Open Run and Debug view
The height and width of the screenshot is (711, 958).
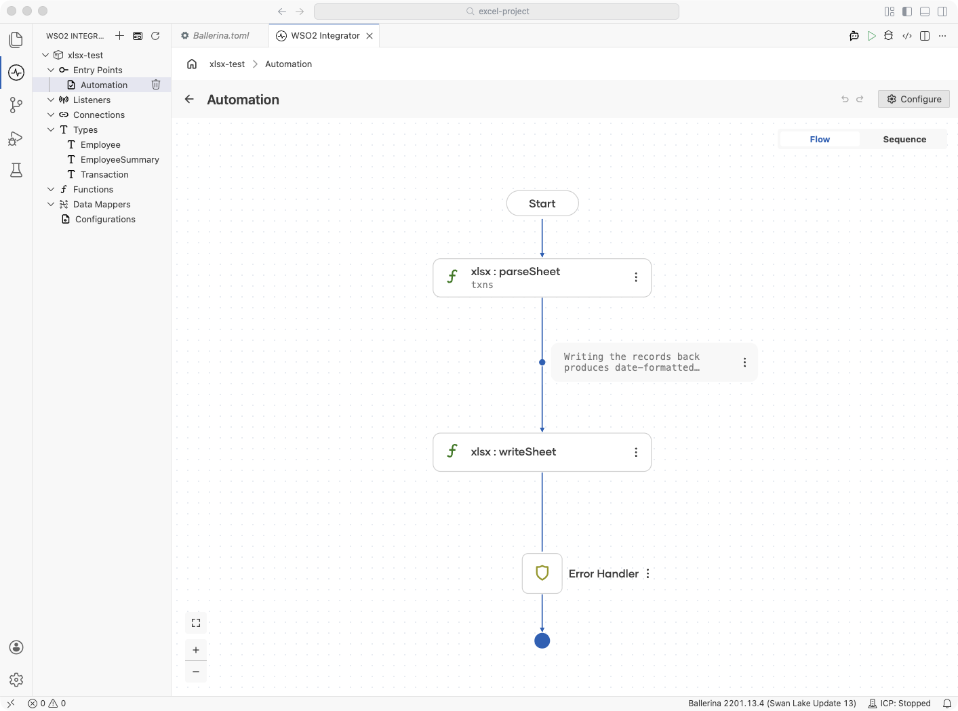16,138
